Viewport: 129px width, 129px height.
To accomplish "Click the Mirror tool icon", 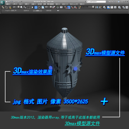I will [96, 7].
